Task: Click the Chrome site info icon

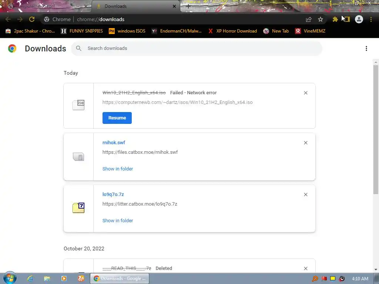Action: [x=47, y=19]
